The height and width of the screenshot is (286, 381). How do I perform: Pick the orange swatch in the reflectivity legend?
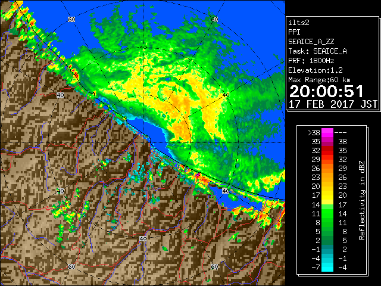327,169
